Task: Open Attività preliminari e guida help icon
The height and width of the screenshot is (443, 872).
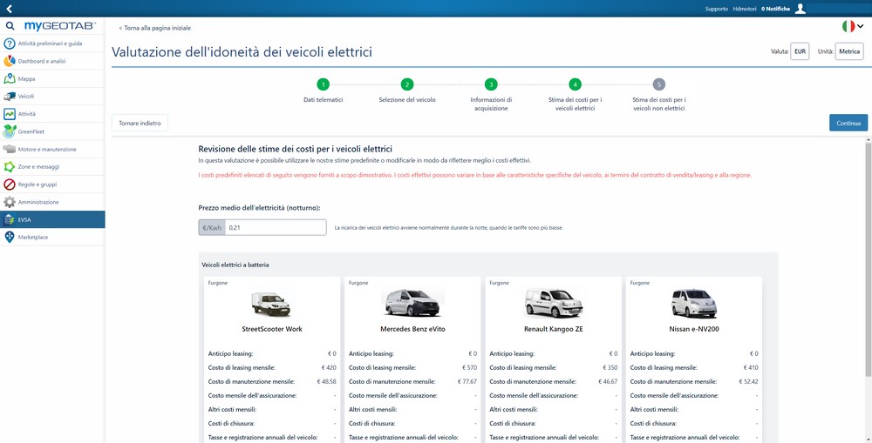Action: click(10, 44)
